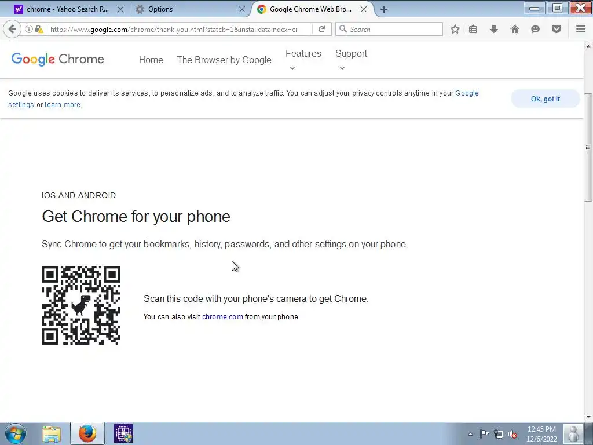Click the user figure icon in taskbar corner
593x445 pixels.
[x=573, y=433]
